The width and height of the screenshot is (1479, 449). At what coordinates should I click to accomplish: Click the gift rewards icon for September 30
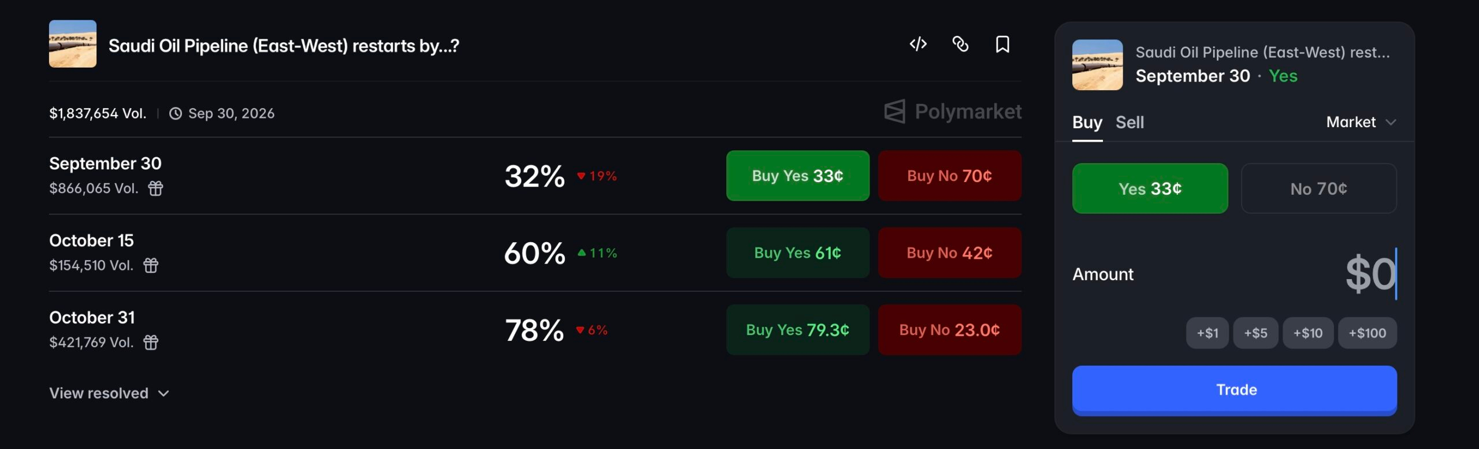click(x=155, y=188)
